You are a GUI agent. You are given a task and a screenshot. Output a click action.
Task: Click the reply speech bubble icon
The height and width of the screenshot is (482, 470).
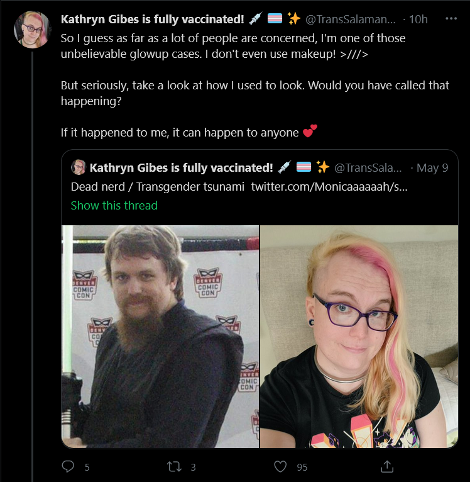[x=68, y=466]
